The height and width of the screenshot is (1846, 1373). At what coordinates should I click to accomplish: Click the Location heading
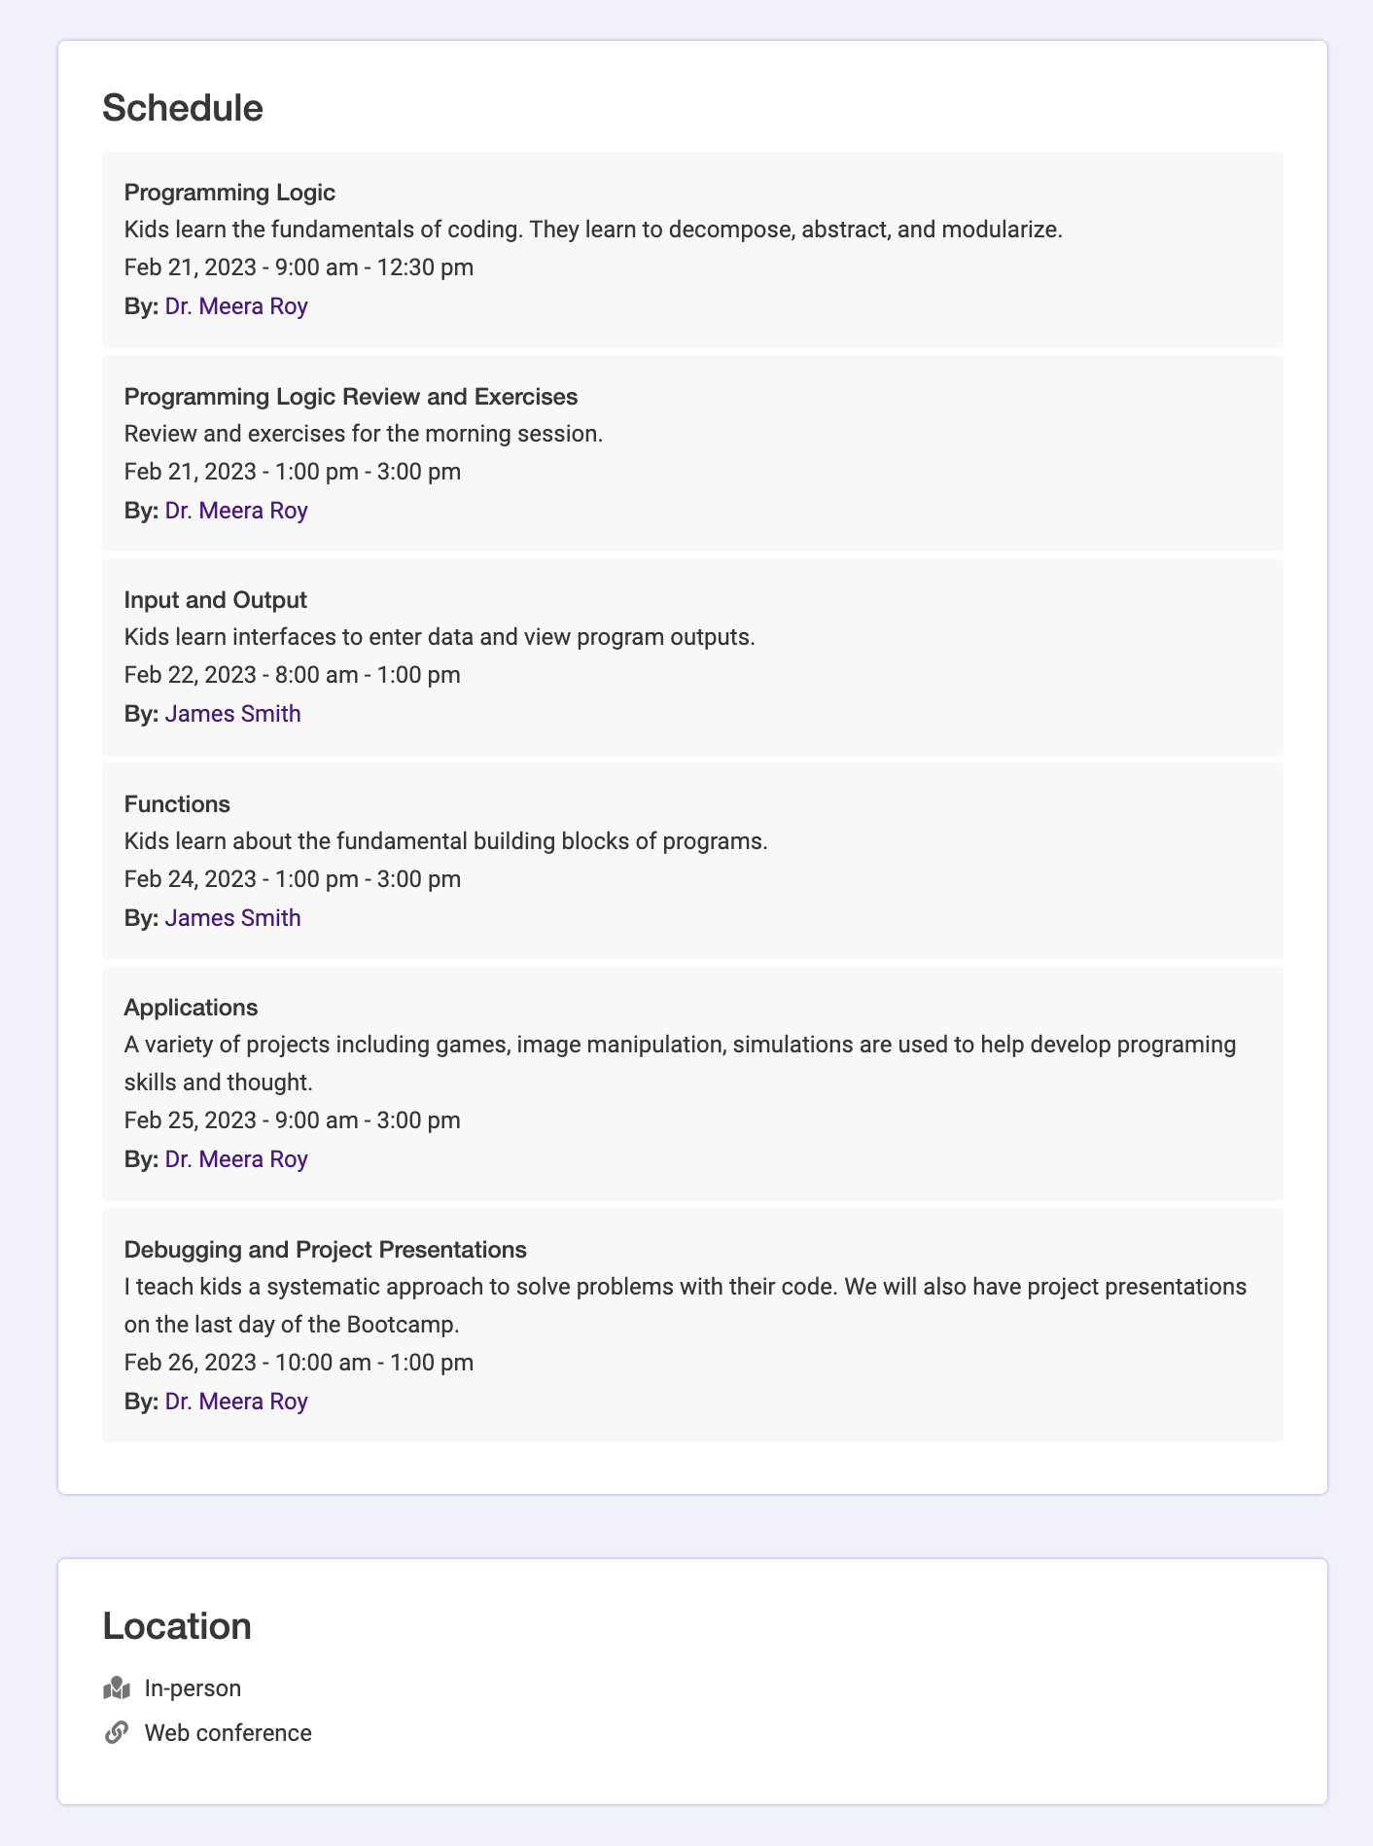click(178, 1624)
